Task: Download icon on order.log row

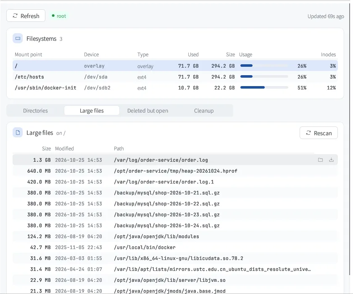Action: [331, 160]
